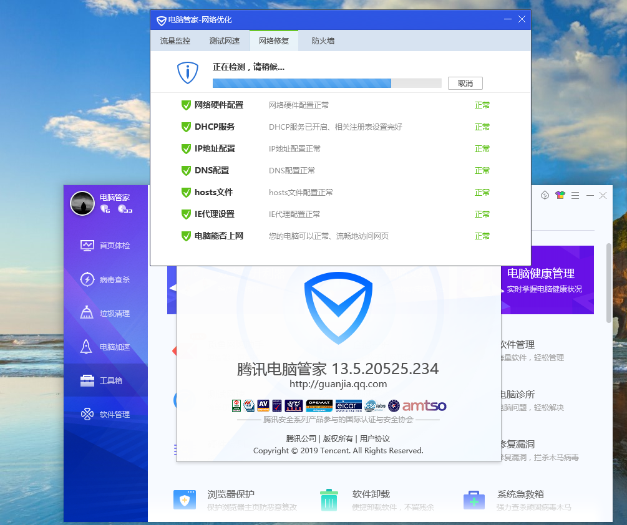Image resolution: width=627 pixels, height=525 pixels.
Task: Click the badge icon showing 6 under 电脑管家
Action: tap(105, 208)
